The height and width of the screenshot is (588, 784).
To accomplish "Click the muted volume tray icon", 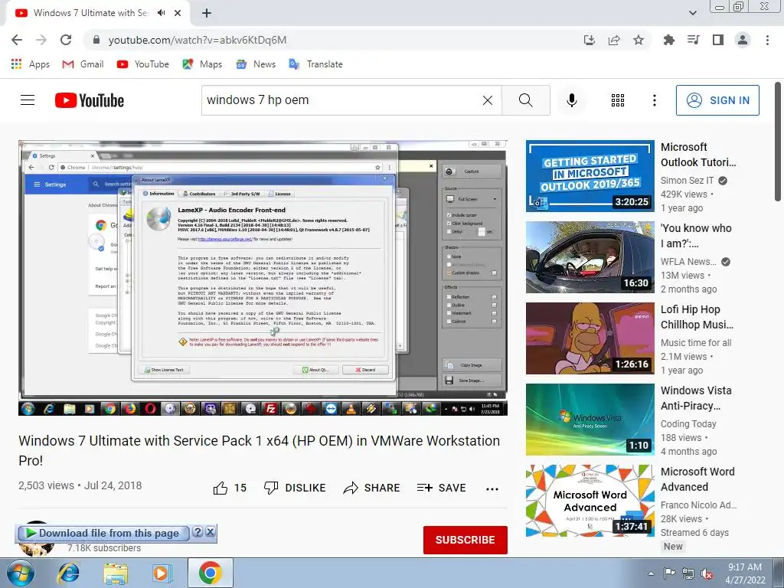I will click(x=707, y=573).
